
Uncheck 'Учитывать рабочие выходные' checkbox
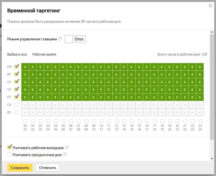10,147
